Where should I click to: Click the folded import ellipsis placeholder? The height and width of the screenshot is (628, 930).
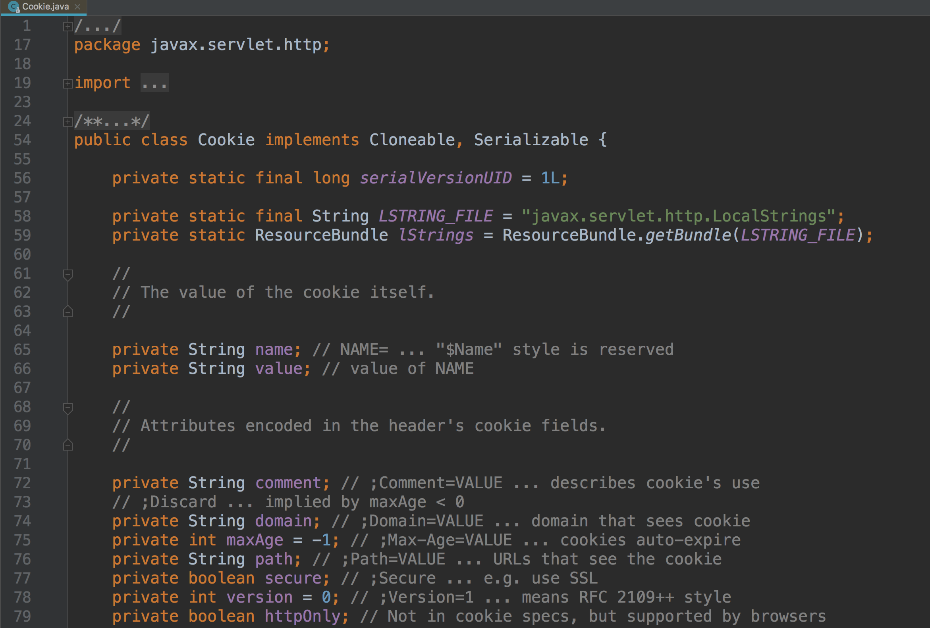(x=154, y=83)
